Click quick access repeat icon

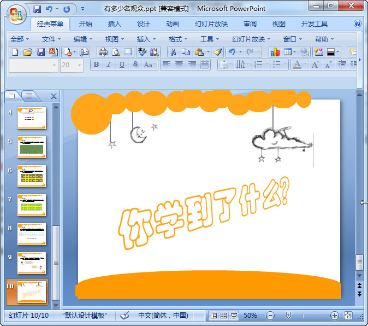(x=67, y=9)
